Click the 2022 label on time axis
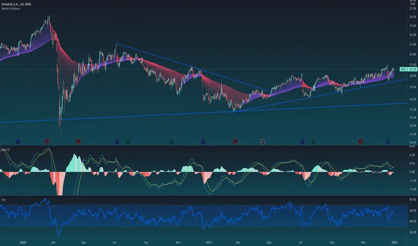The width and height of the screenshot is (418, 246). [394, 242]
